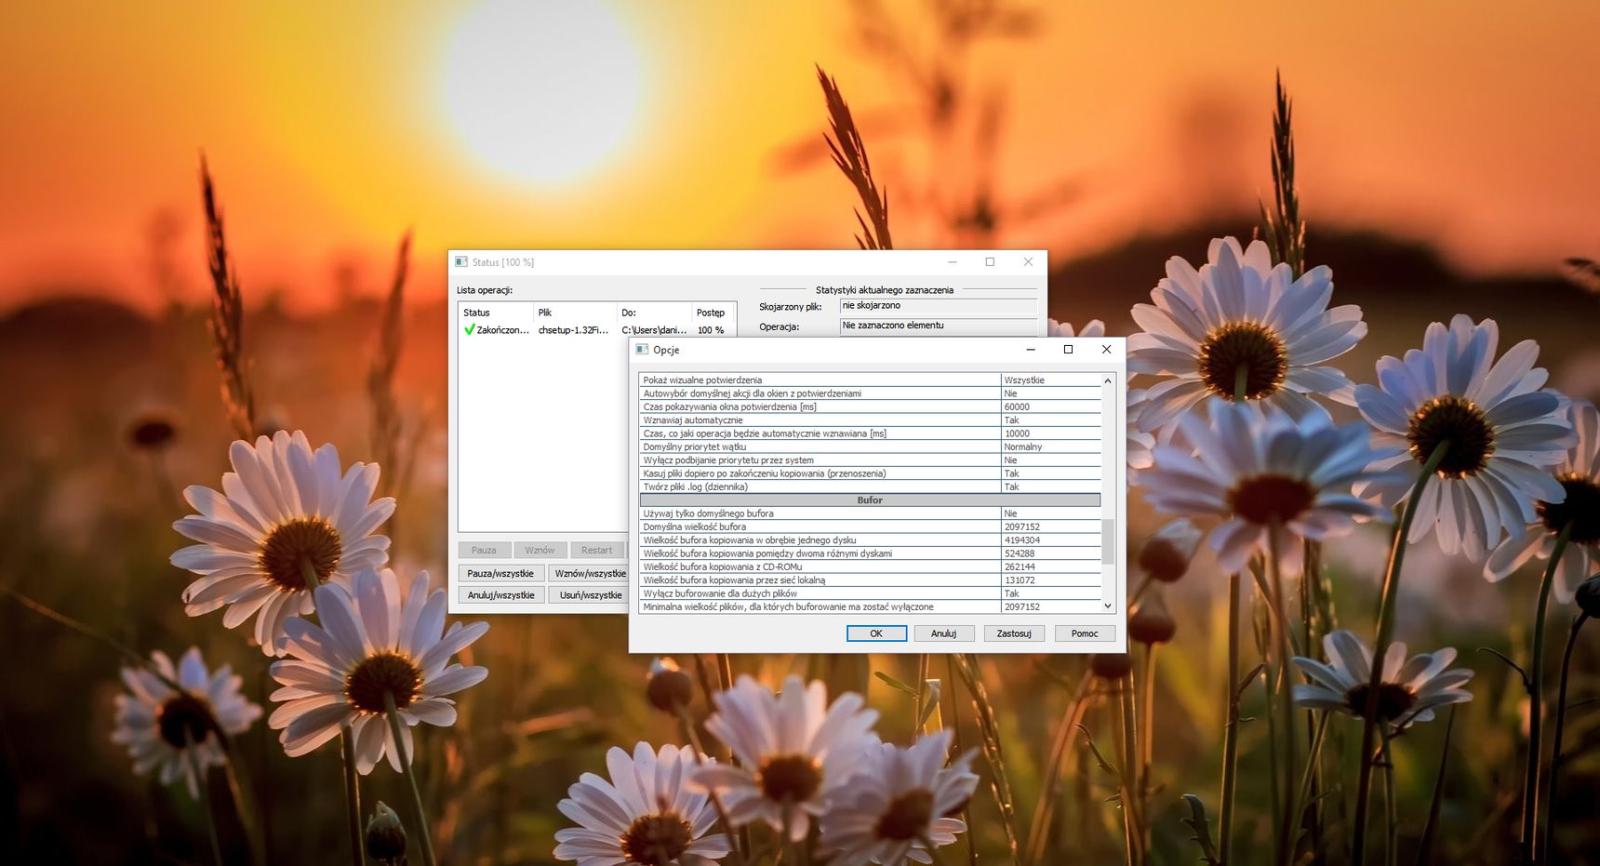Image resolution: width=1600 pixels, height=866 pixels.
Task: Sort operations by the Status column header
Action: click(x=496, y=313)
